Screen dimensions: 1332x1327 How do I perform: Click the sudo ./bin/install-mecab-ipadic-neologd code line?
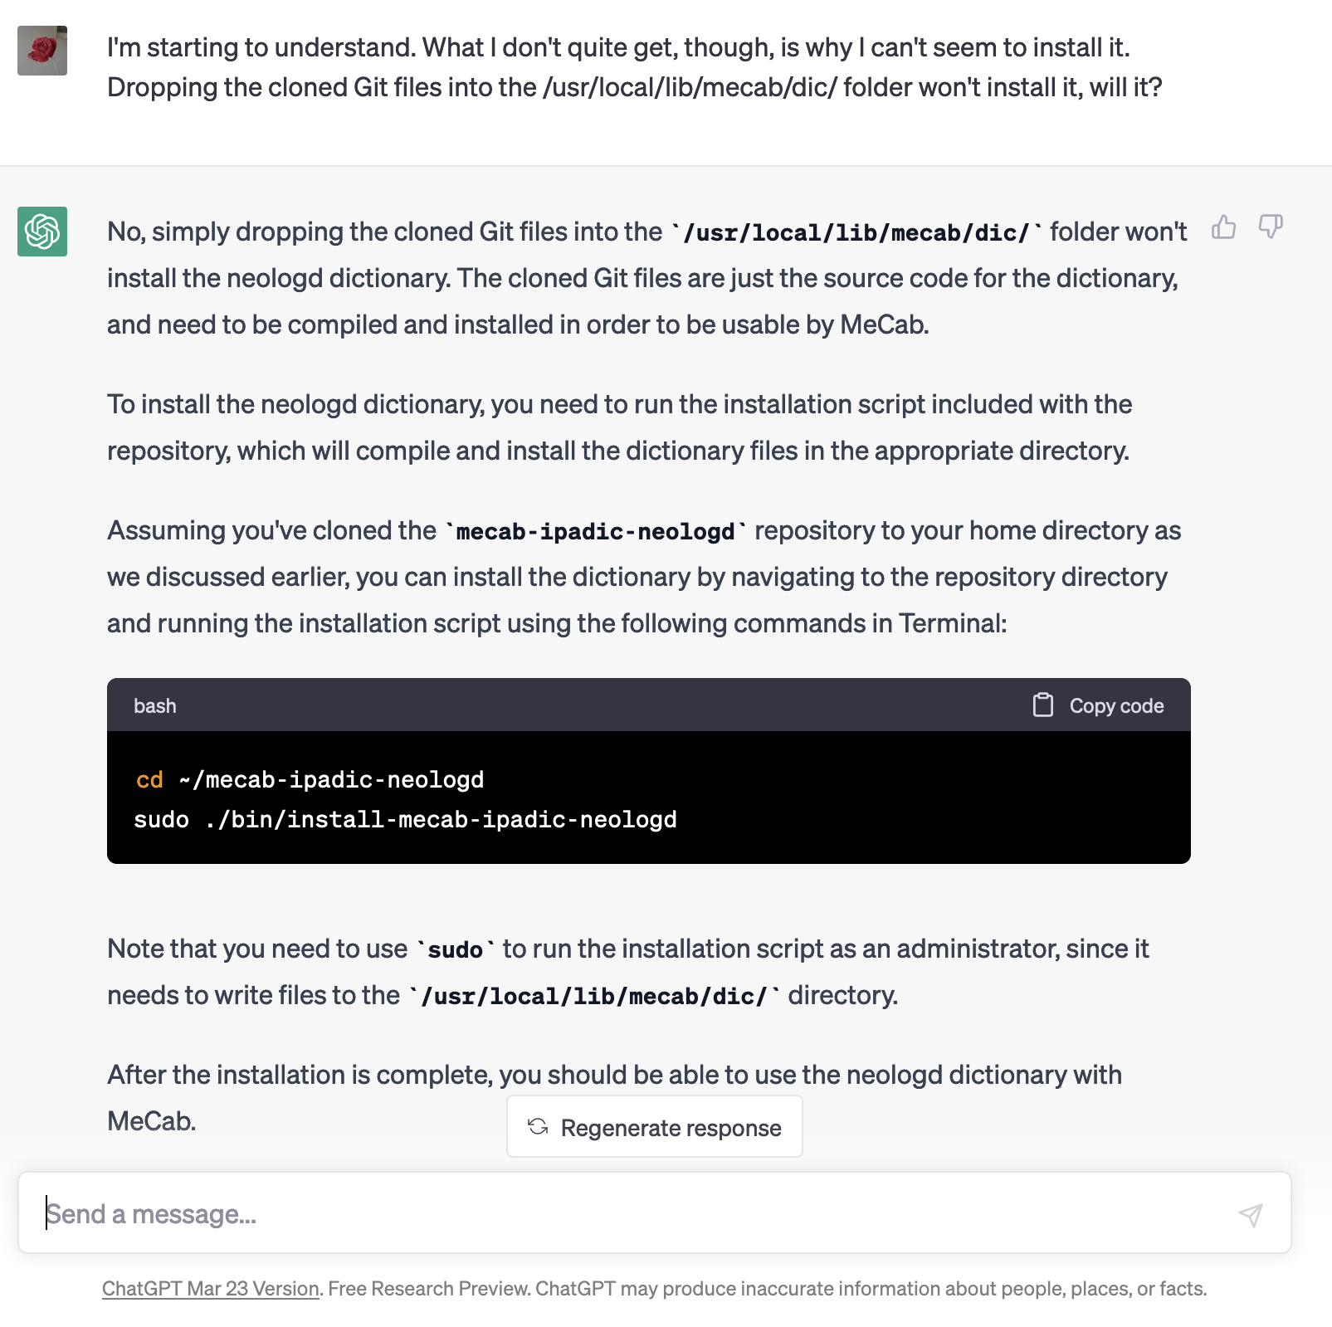405,820
